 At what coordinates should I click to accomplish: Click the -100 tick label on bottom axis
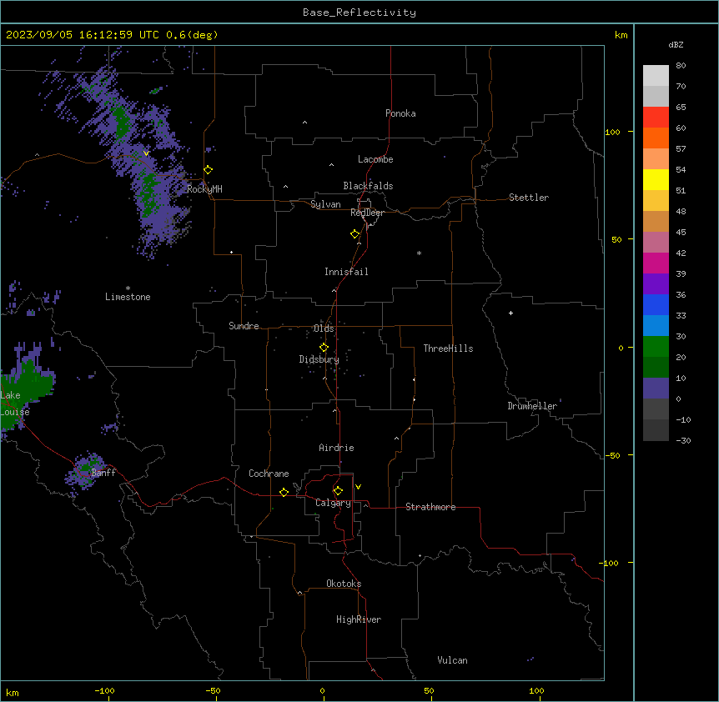104,690
